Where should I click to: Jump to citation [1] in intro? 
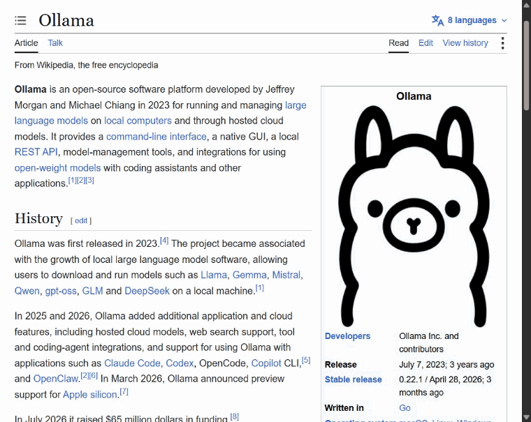click(73, 180)
